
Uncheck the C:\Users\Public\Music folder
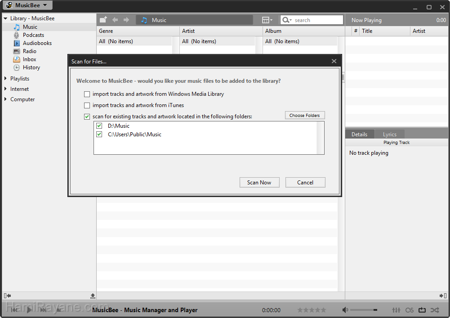coord(99,134)
